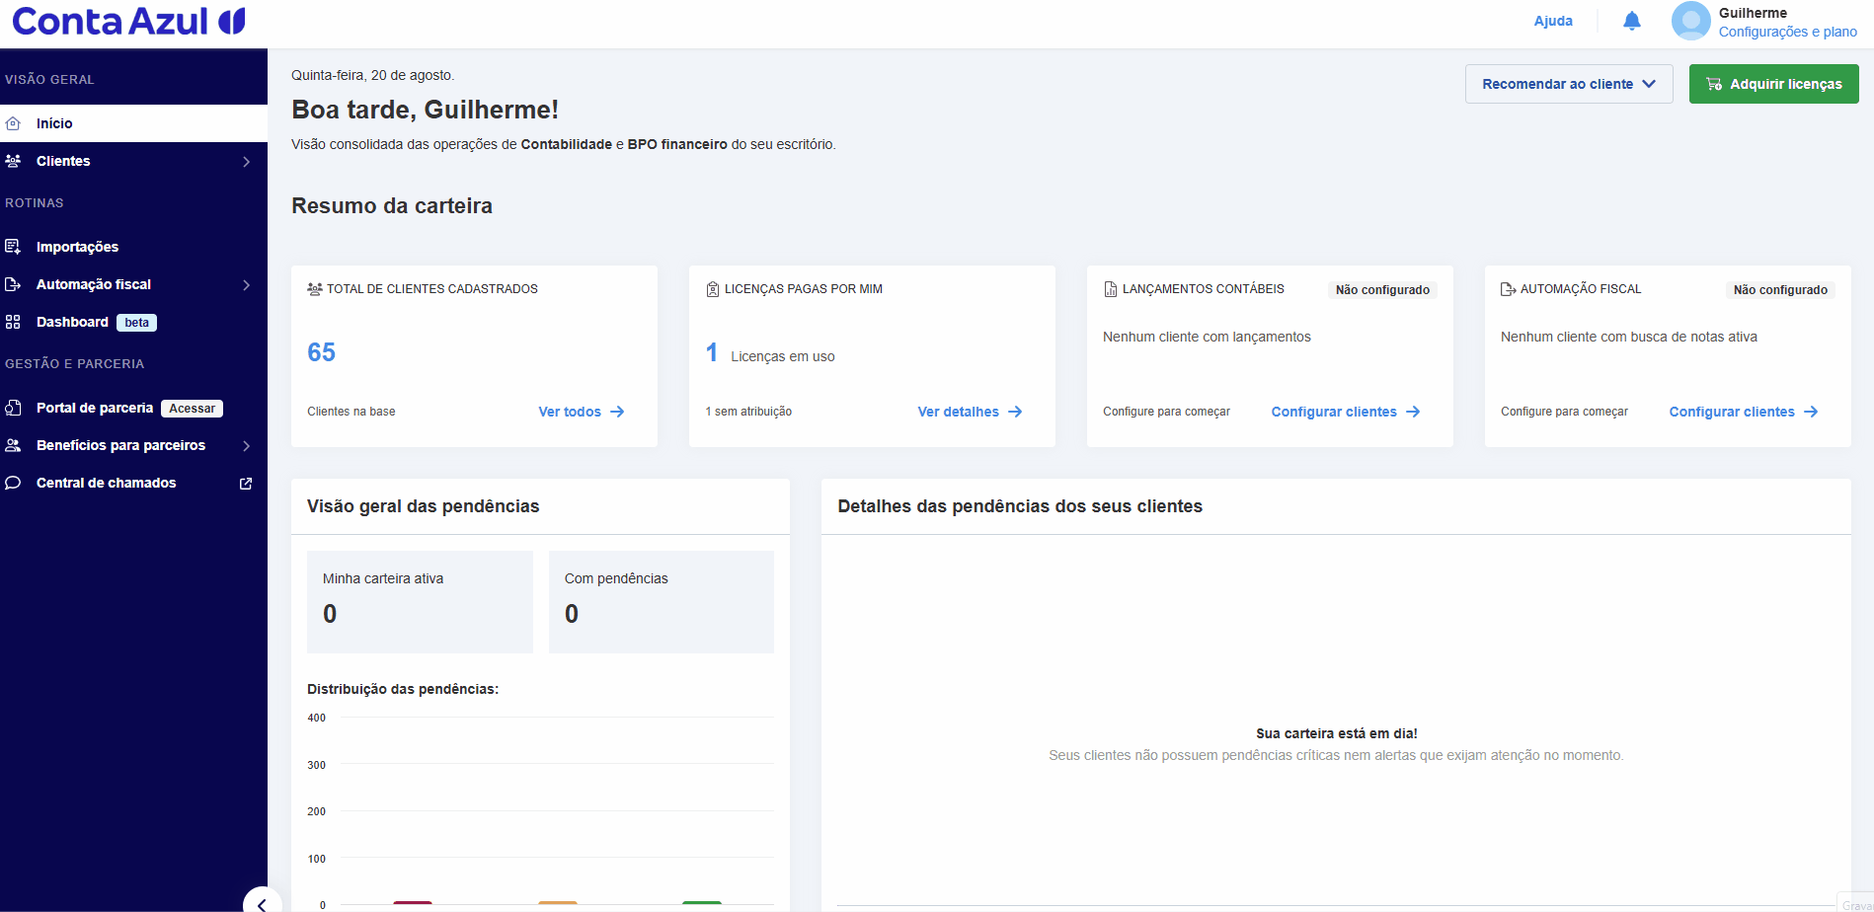1874x912 pixels.
Task: Click the Com pendências tile
Action: pos(662,602)
